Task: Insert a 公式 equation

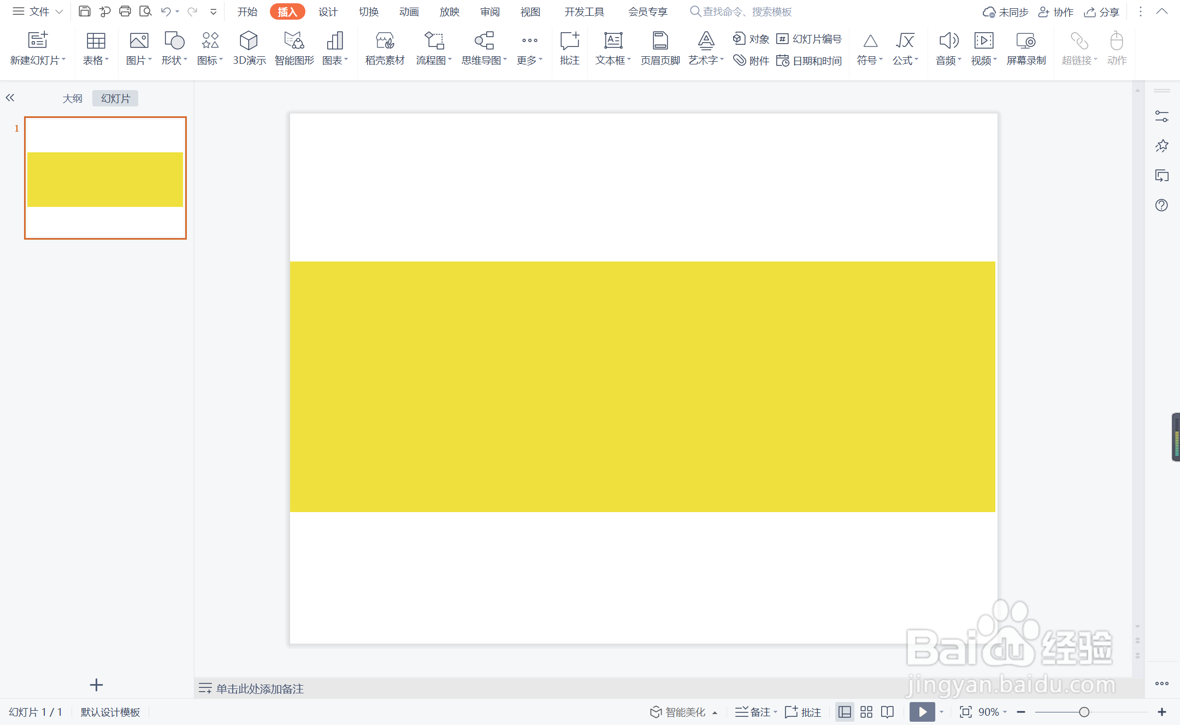Action: coord(905,48)
